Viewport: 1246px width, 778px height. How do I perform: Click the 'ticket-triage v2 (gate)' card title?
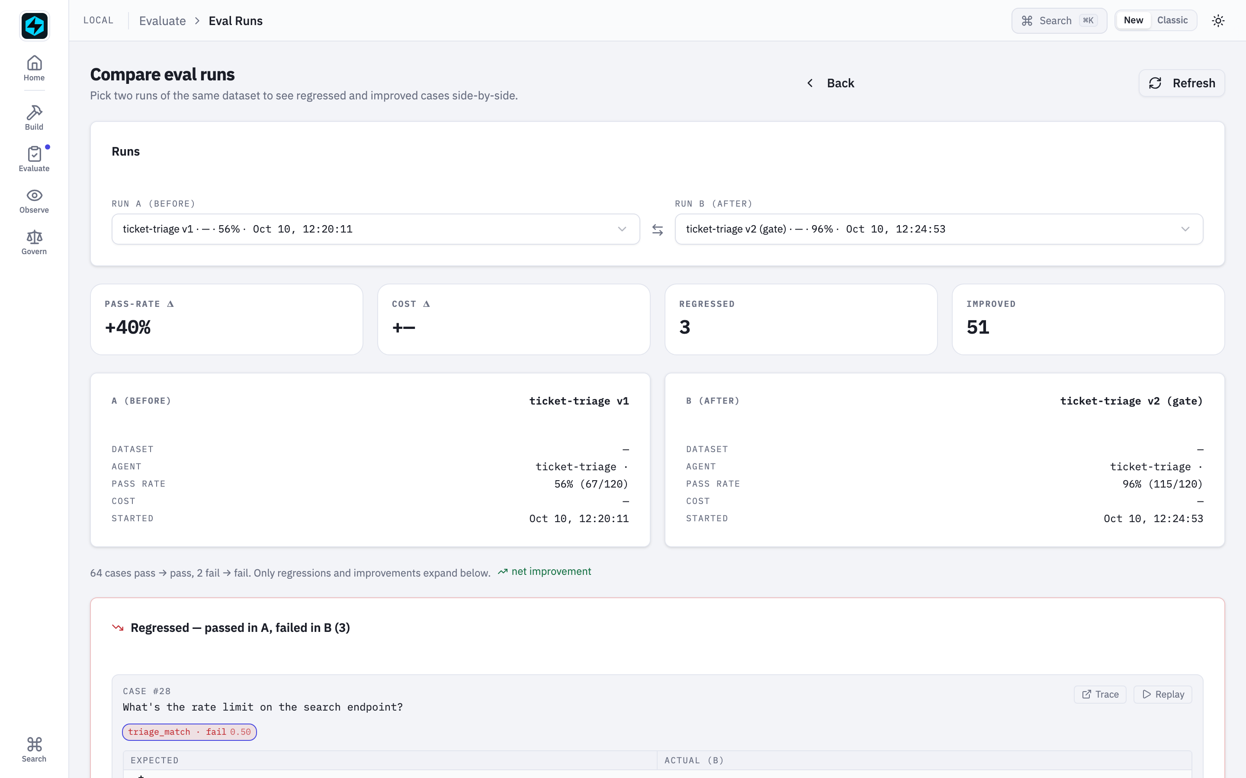(x=1131, y=401)
